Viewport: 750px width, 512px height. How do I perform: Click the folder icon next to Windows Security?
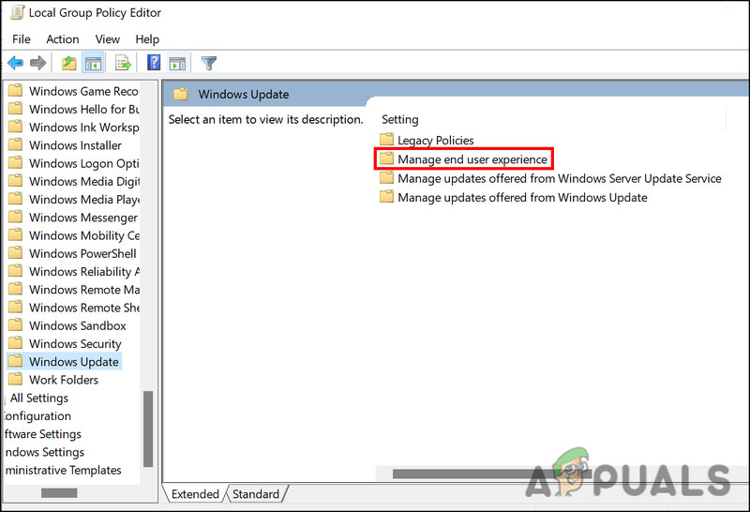tap(15, 343)
